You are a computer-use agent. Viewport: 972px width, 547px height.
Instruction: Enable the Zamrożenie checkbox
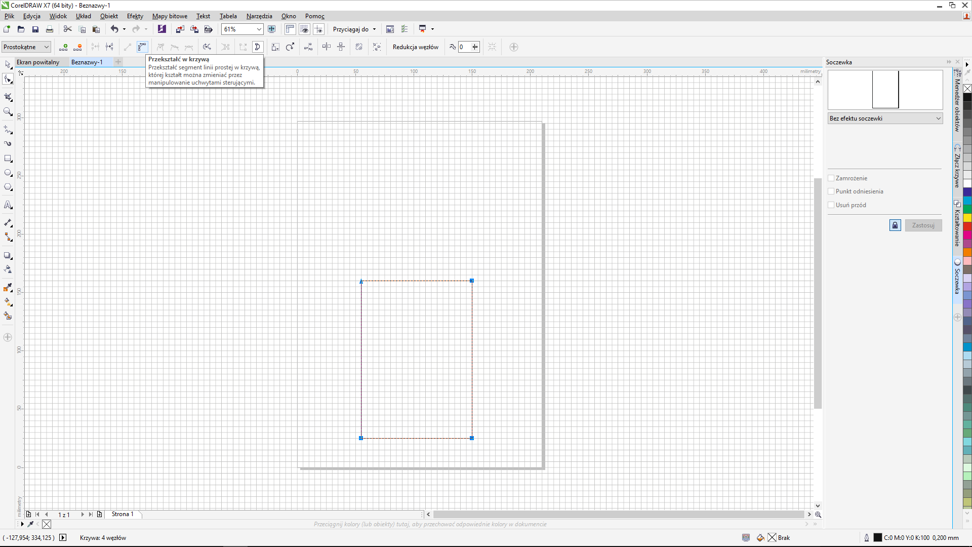tap(831, 178)
